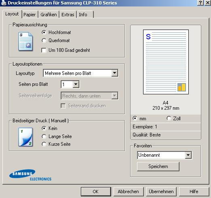The height and width of the screenshot is (198, 211).
Task: Click the Samsung Electronics logo
Action: click(30, 175)
